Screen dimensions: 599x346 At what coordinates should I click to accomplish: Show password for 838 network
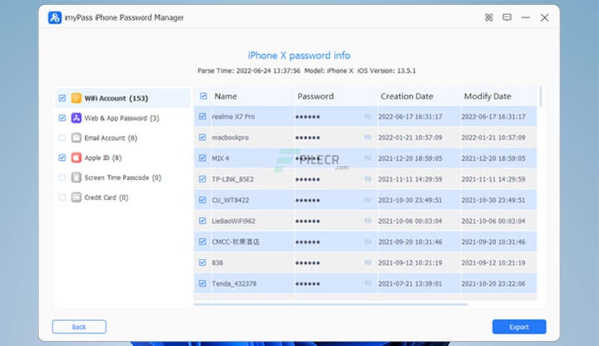coord(368,262)
